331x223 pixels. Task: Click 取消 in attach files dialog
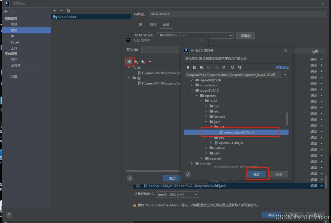[278, 174]
